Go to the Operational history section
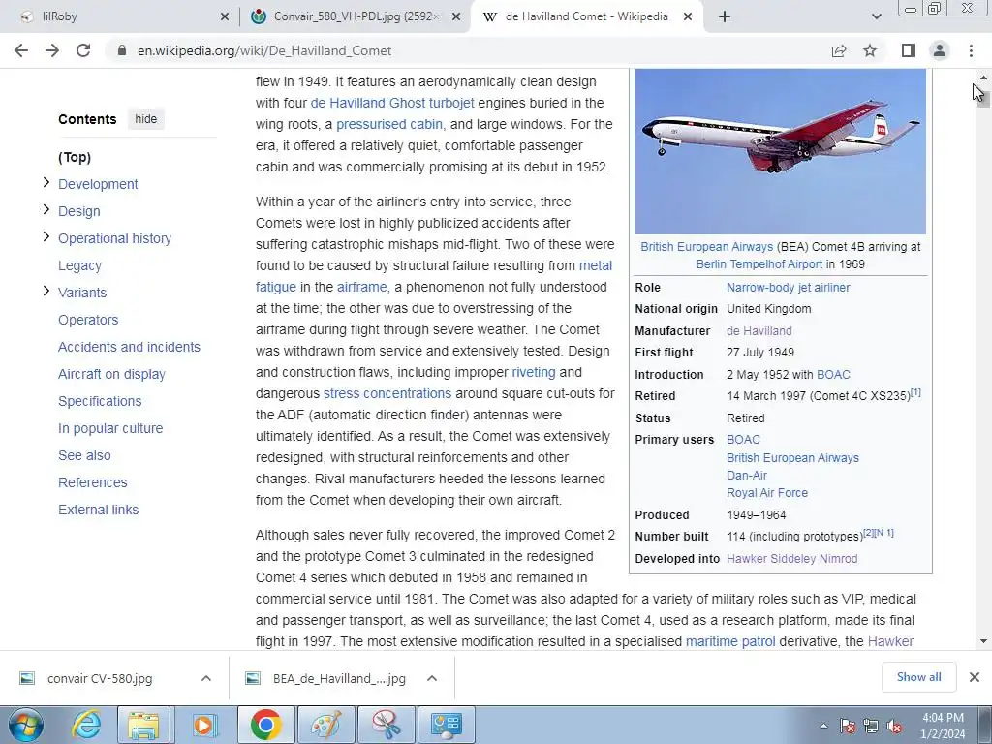992x744 pixels. coord(114,238)
